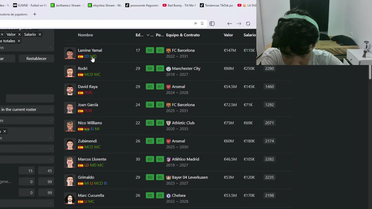
Task: Switch to the Javifrannco Stream tab
Action: [67, 5]
